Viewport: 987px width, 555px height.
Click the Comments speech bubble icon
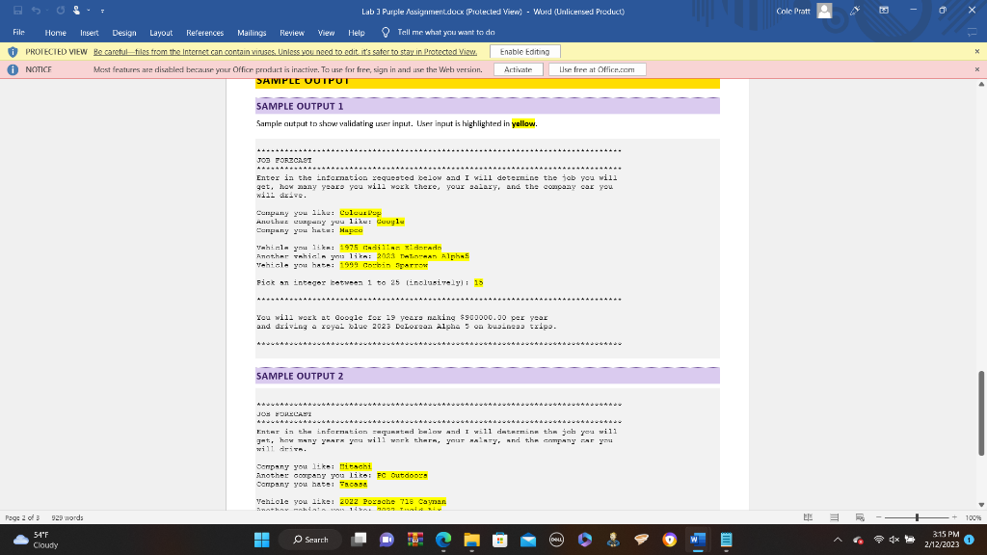pyautogui.click(x=973, y=32)
